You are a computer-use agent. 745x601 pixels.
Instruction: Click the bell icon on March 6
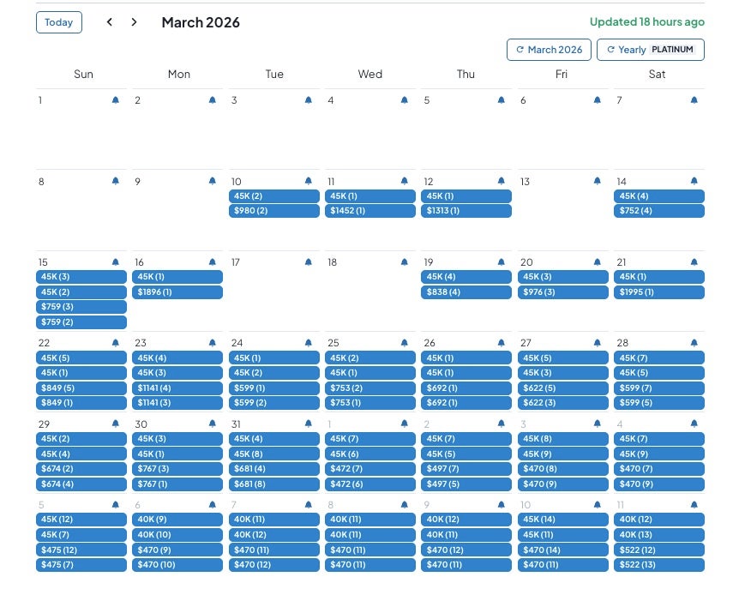598,100
